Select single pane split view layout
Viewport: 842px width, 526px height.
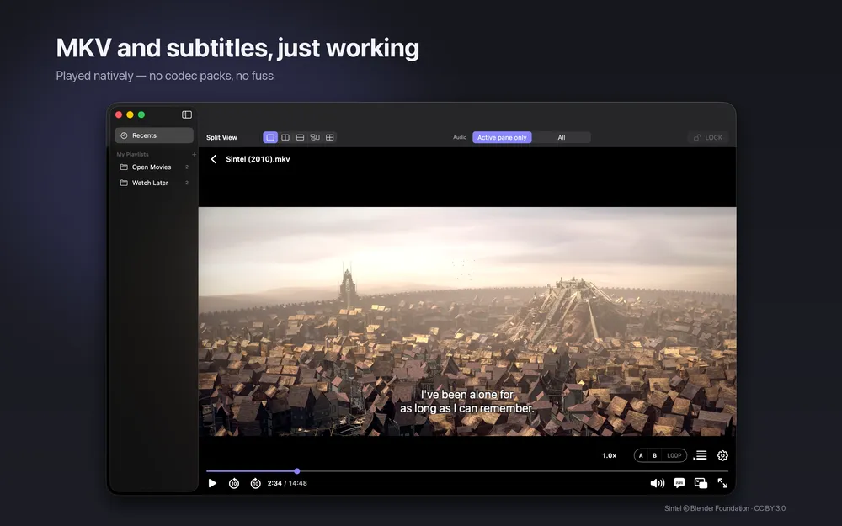pos(270,137)
